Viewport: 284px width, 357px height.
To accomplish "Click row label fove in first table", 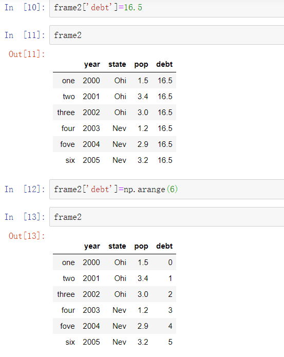I will tap(67, 144).
